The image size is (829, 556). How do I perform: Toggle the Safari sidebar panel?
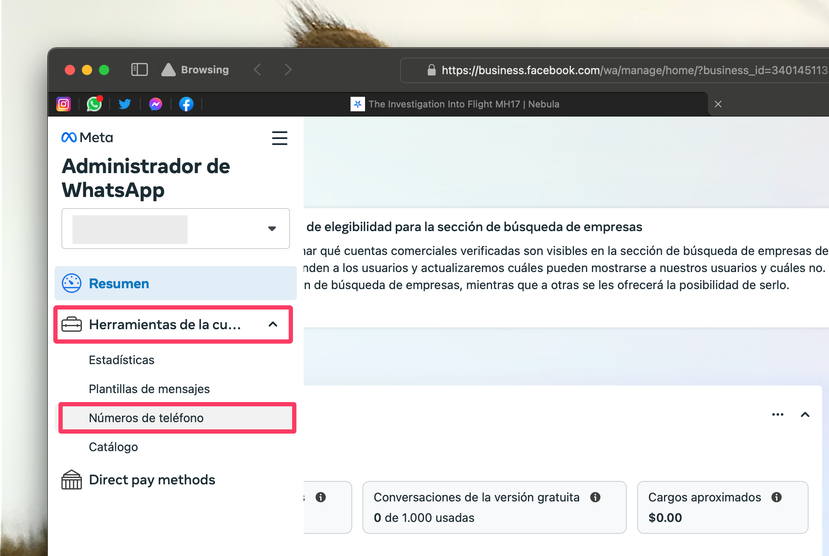(139, 69)
